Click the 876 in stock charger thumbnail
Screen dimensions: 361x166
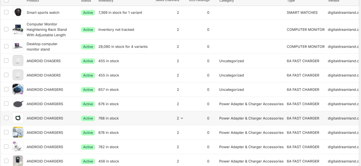[x=18, y=132]
